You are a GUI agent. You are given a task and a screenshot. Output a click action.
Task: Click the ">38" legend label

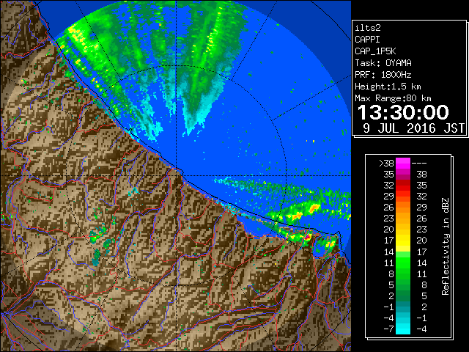(x=386, y=164)
